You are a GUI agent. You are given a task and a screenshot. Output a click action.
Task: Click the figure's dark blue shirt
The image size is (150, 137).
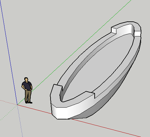pos(27,86)
